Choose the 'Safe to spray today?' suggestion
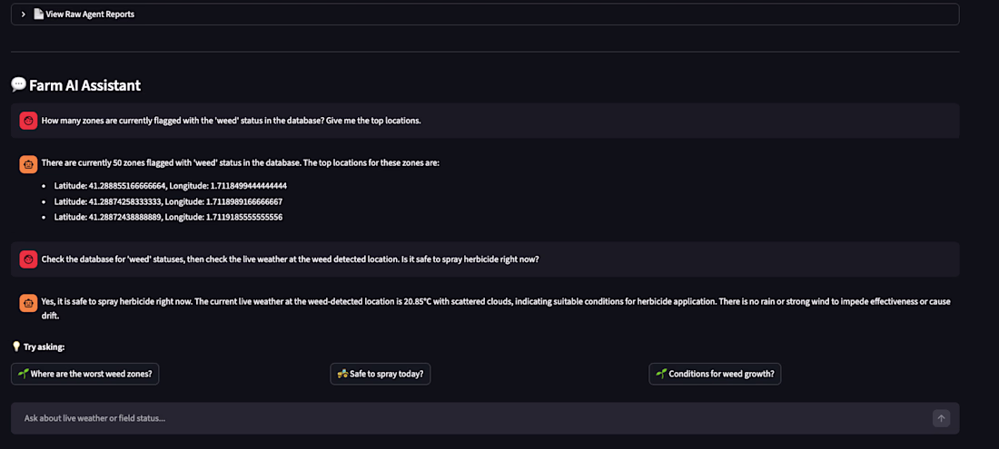The image size is (999, 449). [x=381, y=374]
